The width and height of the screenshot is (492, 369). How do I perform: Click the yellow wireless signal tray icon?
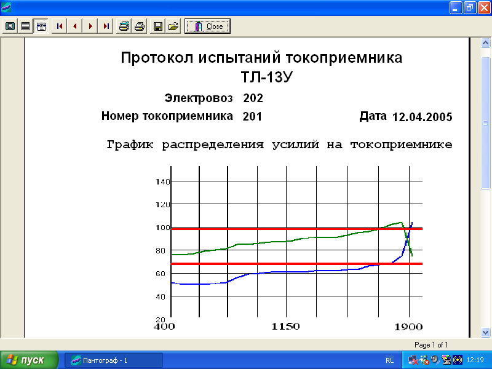[457, 360]
